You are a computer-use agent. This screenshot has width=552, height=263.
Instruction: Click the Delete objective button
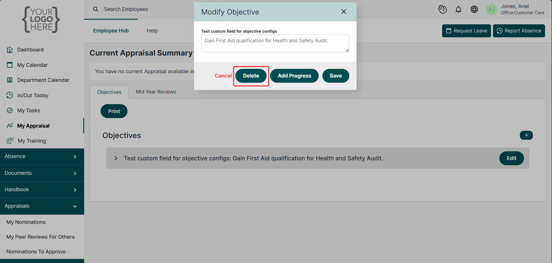point(251,76)
